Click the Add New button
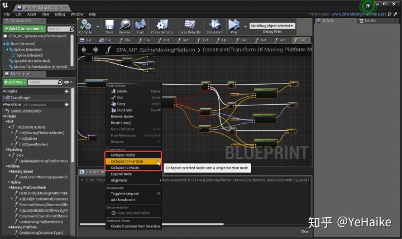Image resolution: width=402 pixels, height=239 pixels. click(15, 82)
